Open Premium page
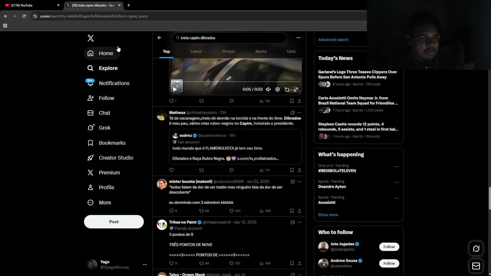The height and width of the screenshot is (276, 491). point(104,173)
